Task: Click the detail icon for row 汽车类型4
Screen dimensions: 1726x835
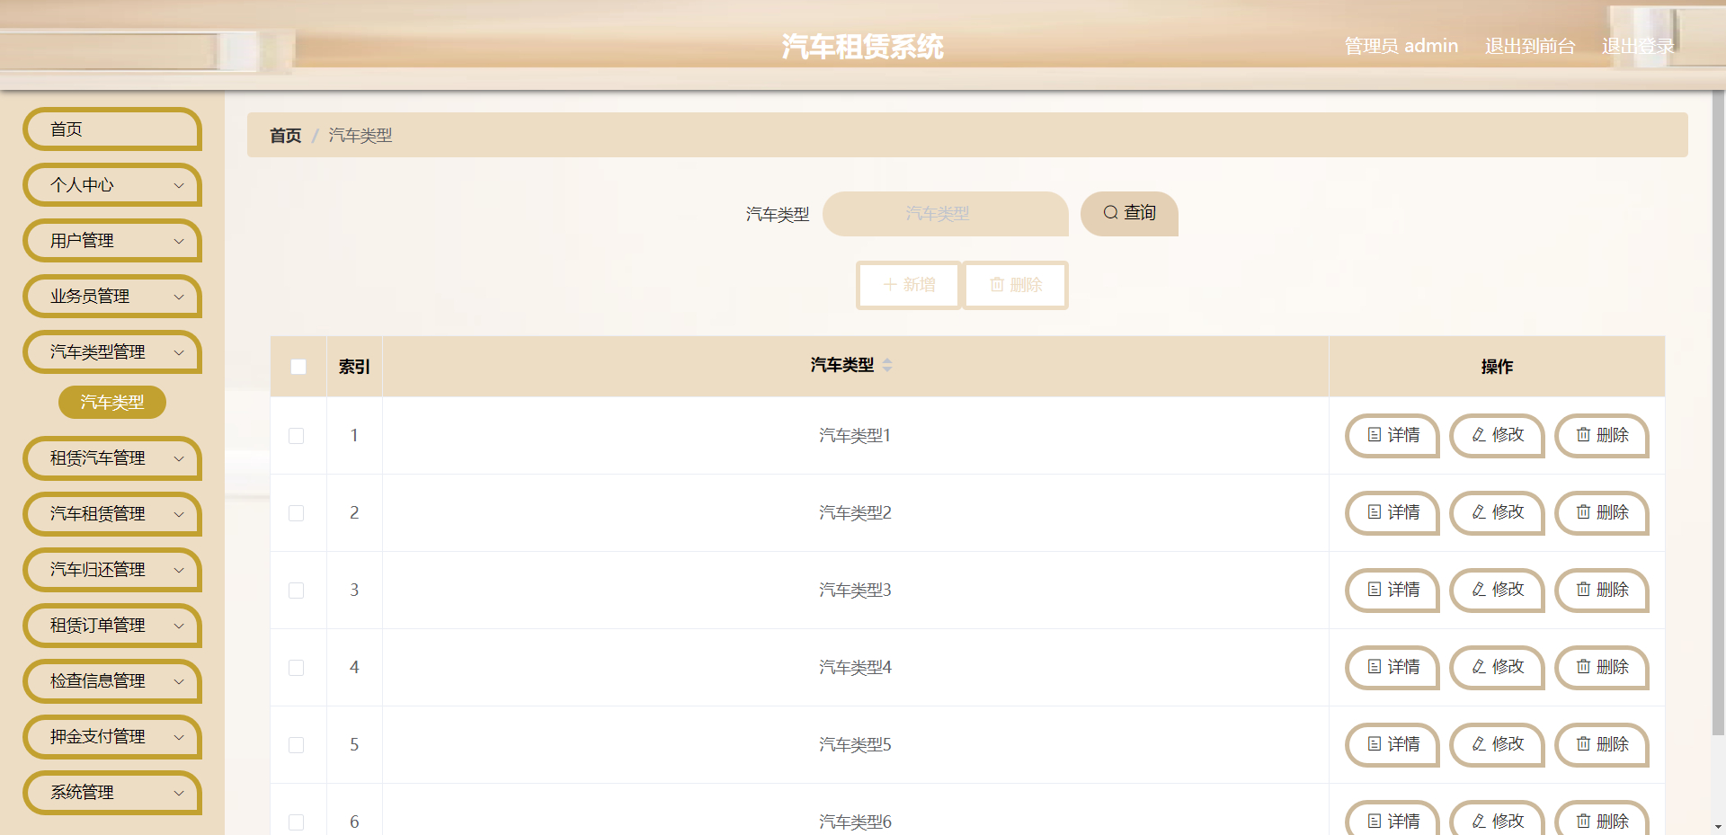Action: point(1375,667)
